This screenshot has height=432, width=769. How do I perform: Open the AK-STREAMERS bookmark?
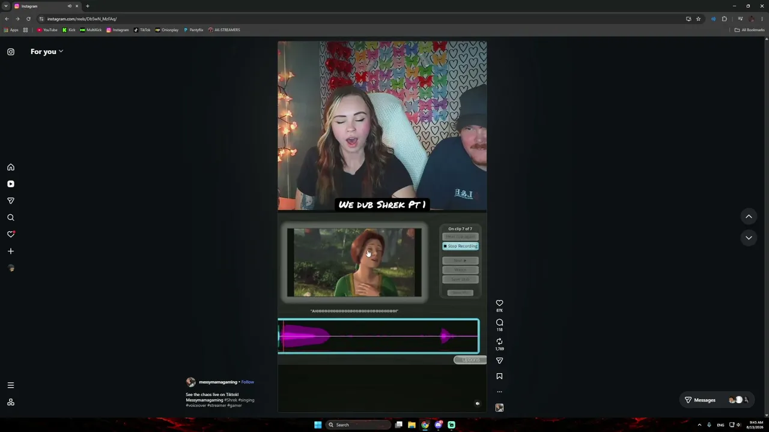tap(224, 30)
